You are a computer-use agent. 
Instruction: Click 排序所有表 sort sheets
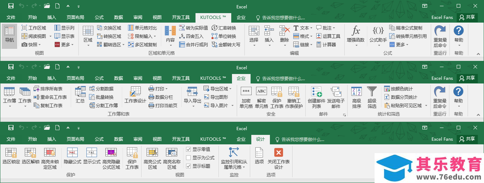click(x=48, y=89)
